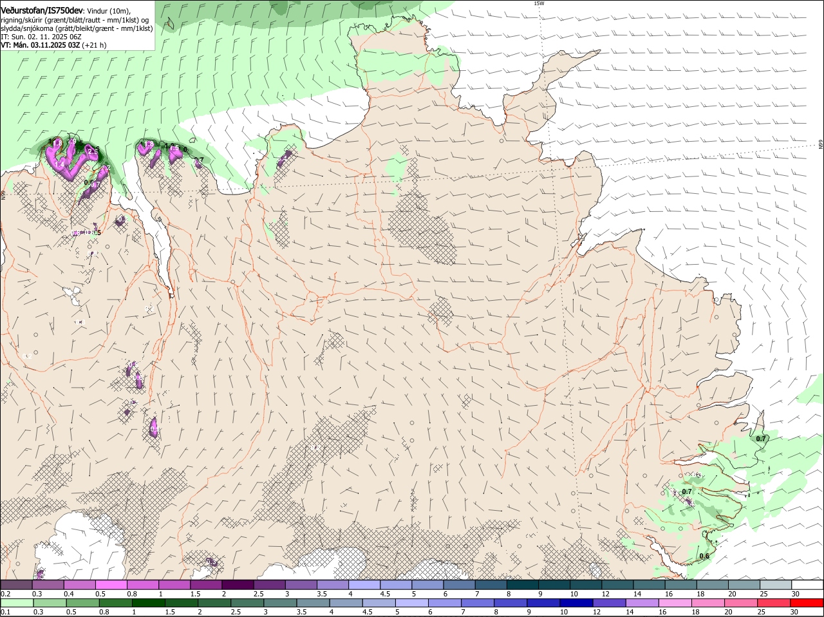Image resolution: width=824 pixels, height=617 pixels.
Task: Select the red 30 swatch in lower legend row
Action: [x=807, y=603]
